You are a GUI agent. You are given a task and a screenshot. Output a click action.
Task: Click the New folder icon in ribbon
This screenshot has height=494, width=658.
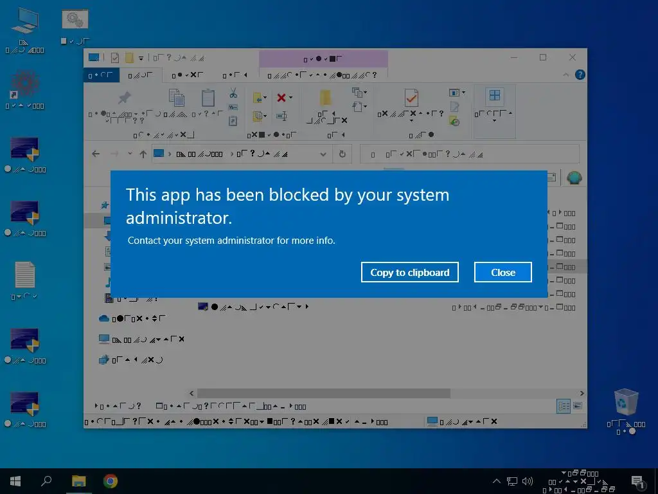[x=325, y=98]
